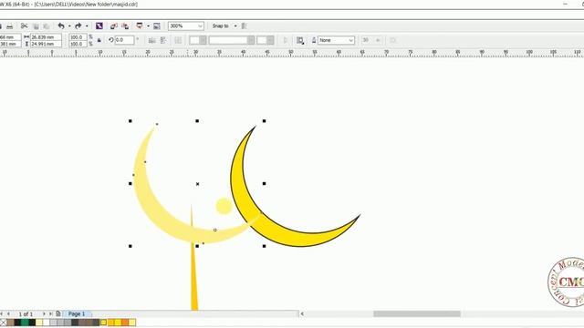Click the No color X swatch
Screen dimensions: 584x328
[x=3, y=322]
